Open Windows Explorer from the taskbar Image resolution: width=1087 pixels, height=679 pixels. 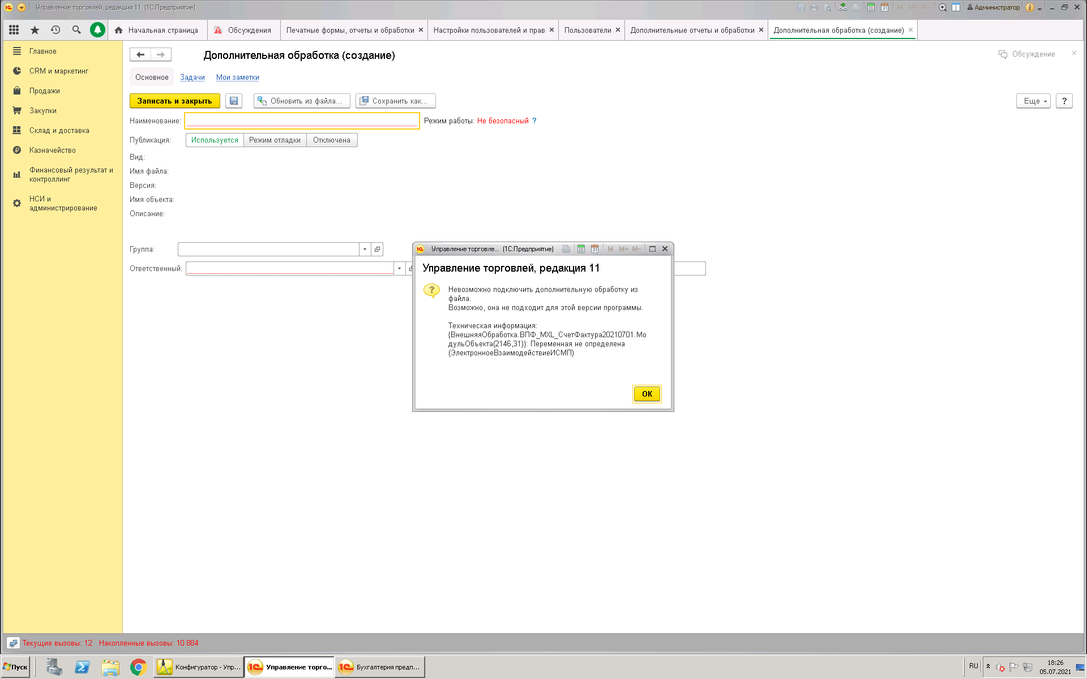pos(110,667)
